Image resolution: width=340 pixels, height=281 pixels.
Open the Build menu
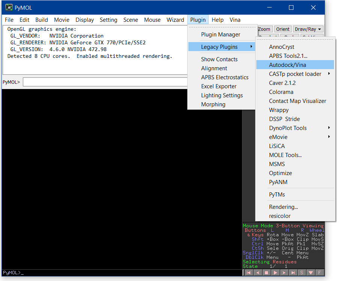(42, 20)
